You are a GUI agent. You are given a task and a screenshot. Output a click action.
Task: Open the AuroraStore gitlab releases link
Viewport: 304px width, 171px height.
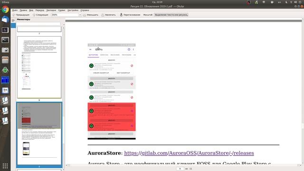[189, 153]
